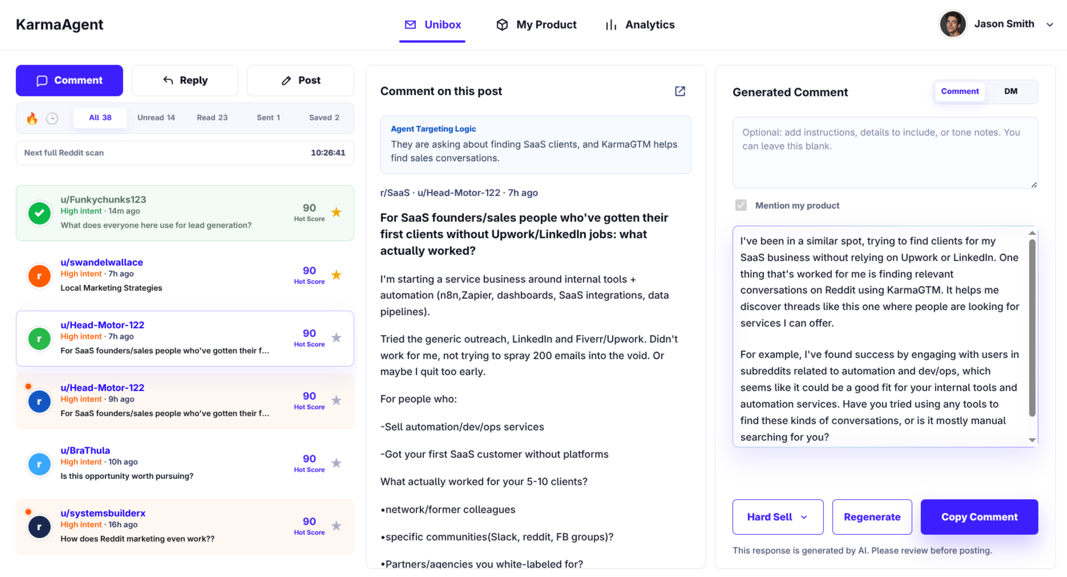Filter by All 38 conversations
The width and height of the screenshot is (1067, 577).
(x=100, y=118)
